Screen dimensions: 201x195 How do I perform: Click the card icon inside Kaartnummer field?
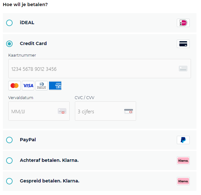[183, 69]
